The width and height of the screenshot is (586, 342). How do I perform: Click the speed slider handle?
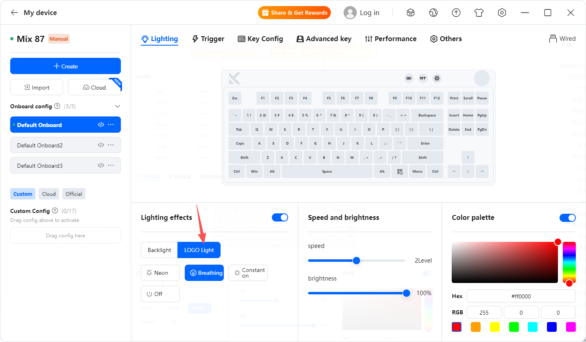pyautogui.click(x=356, y=261)
